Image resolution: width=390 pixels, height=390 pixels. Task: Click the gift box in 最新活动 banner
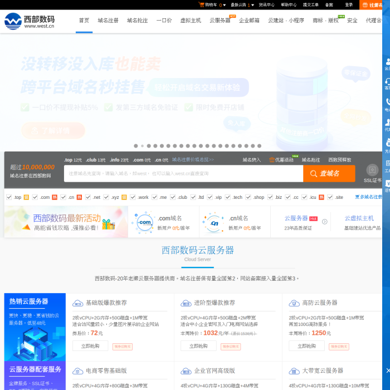(x=108, y=224)
